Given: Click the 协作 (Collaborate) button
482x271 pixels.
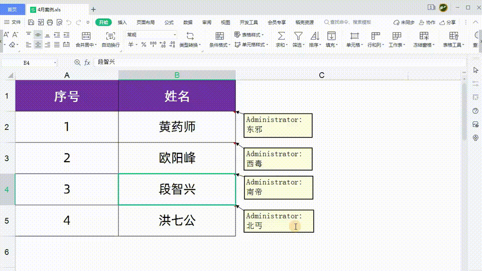Looking at the screenshot, I should click(x=427, y=23).
